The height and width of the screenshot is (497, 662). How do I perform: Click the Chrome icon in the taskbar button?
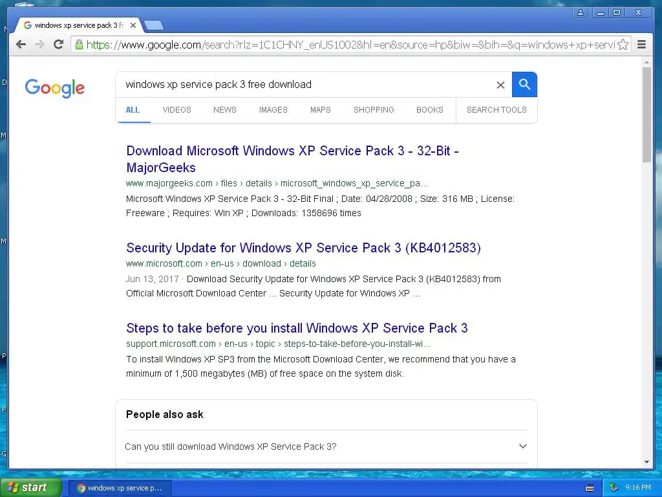81,488
